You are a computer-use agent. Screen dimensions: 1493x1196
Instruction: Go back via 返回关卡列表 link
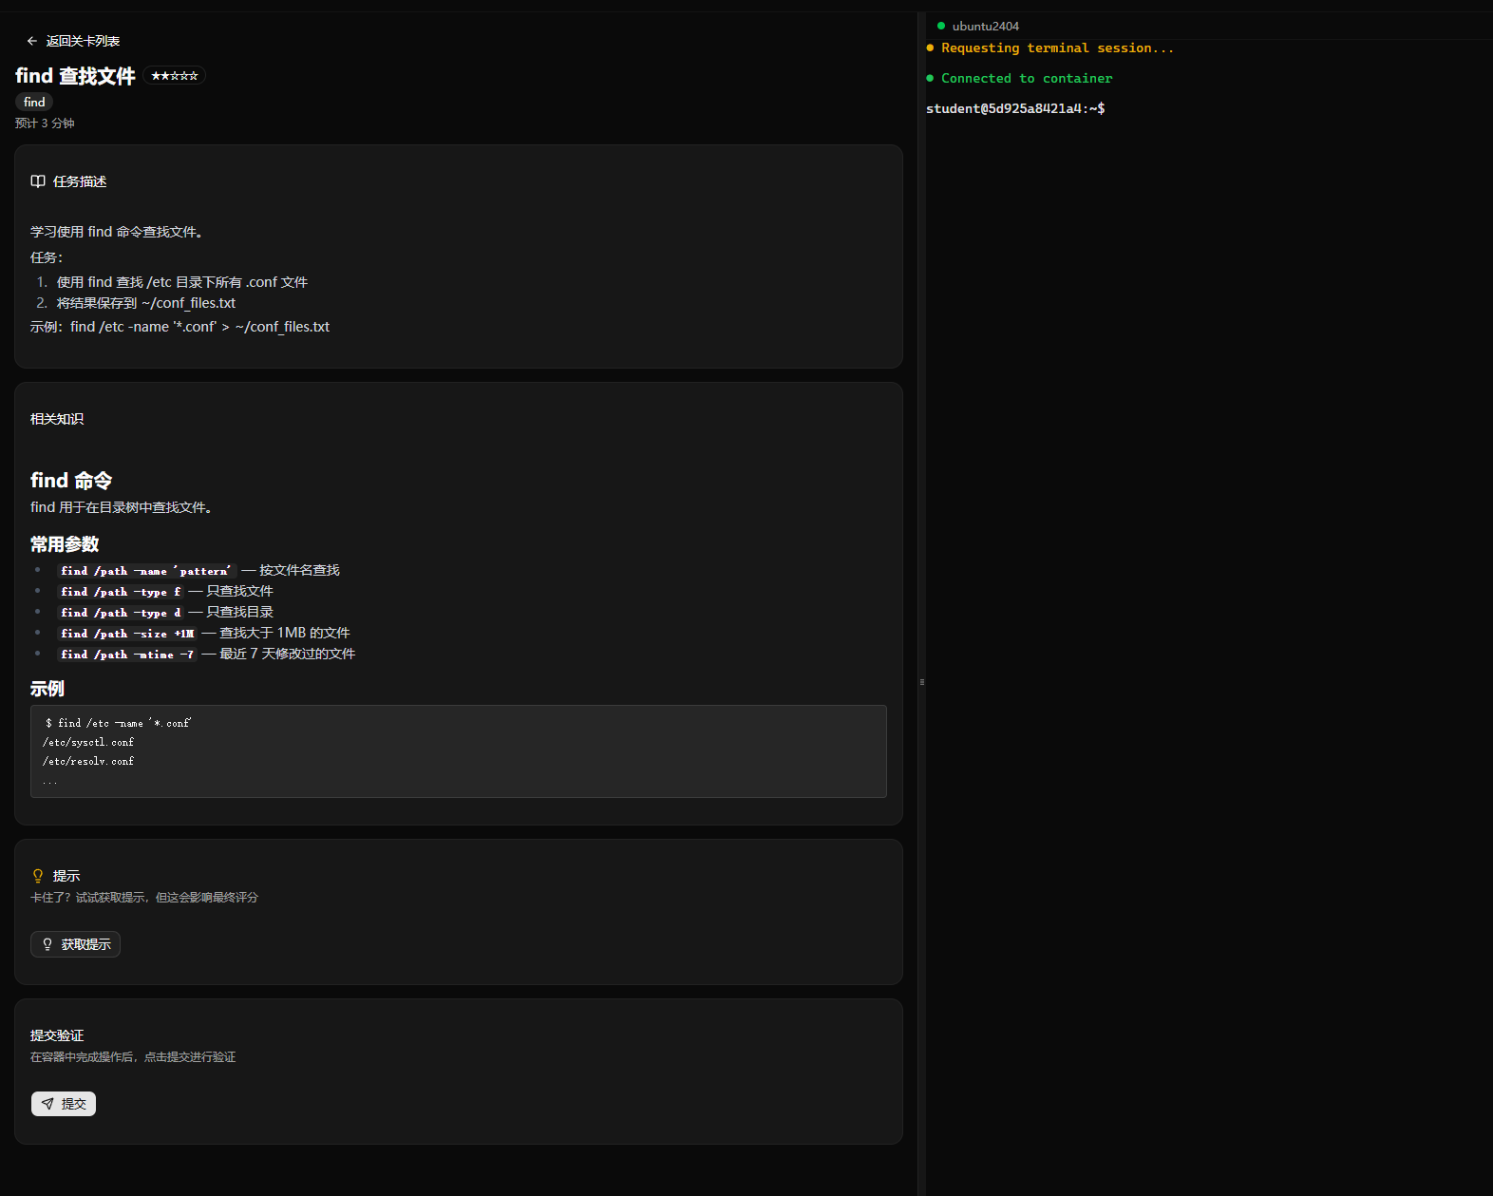pyautogui.click(x=73, y=41)
